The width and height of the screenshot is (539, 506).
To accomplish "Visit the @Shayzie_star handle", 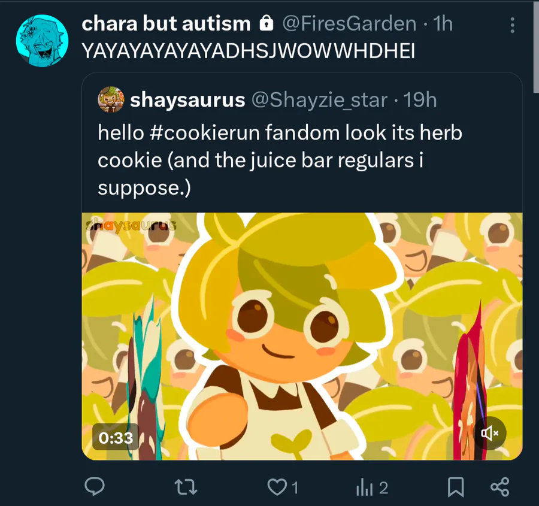I will click(x=319, y=101).
